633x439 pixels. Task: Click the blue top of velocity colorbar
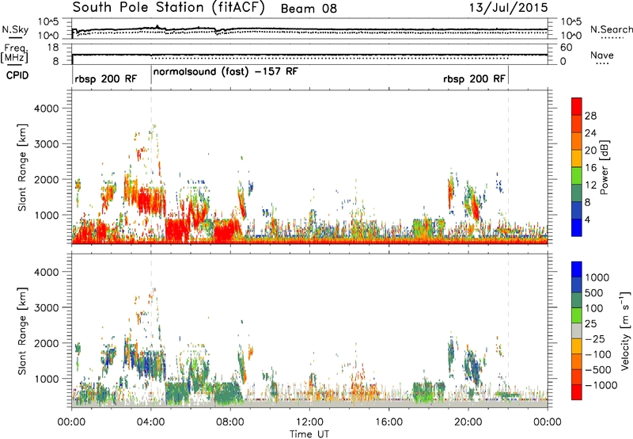coord(577,269)
